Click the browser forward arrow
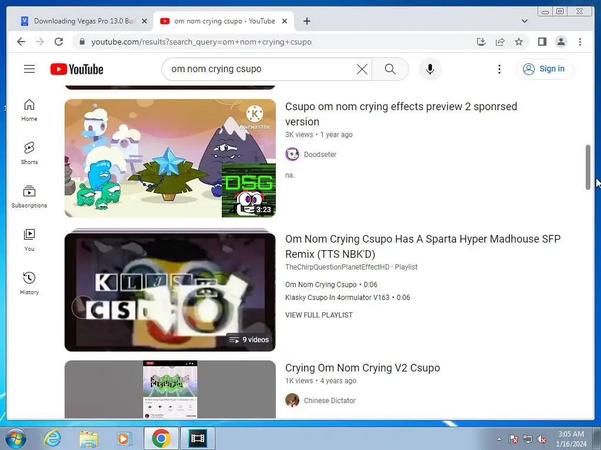Screen dimensions: 601x450 point(40,42)
